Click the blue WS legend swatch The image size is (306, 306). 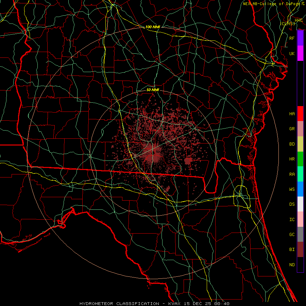click(x=300, y=189)
